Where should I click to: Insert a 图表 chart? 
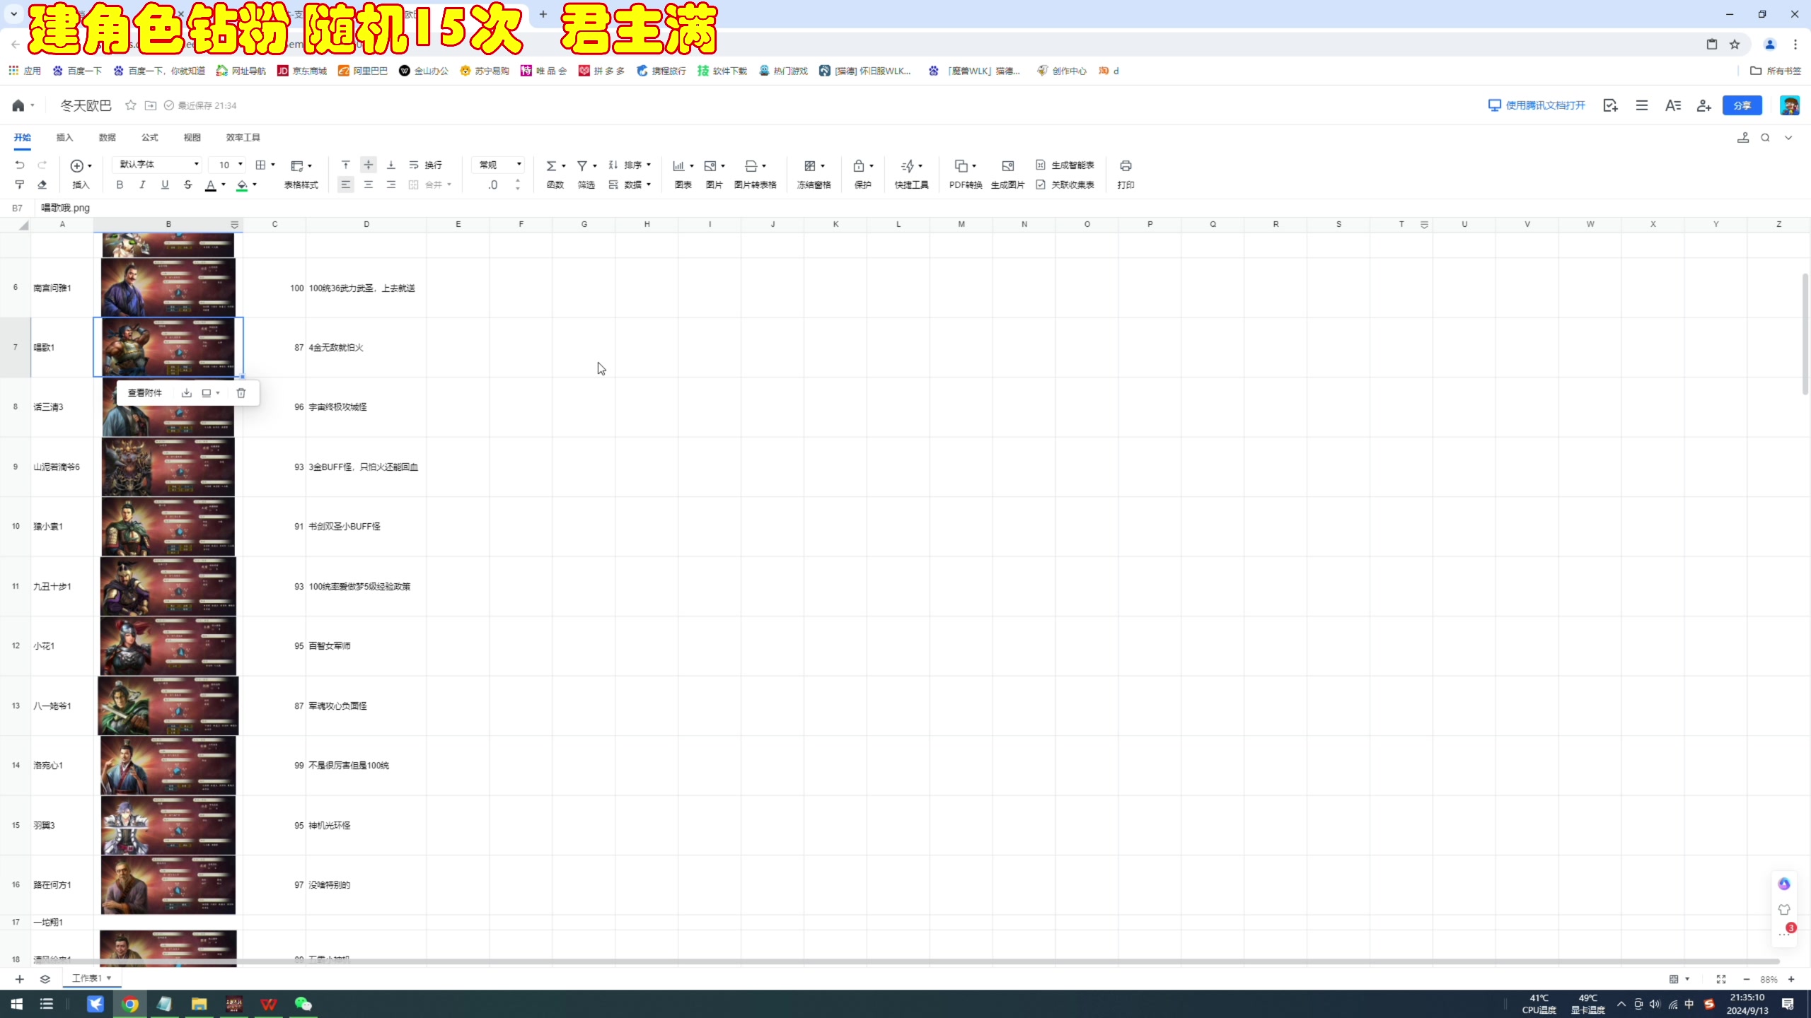683,174
